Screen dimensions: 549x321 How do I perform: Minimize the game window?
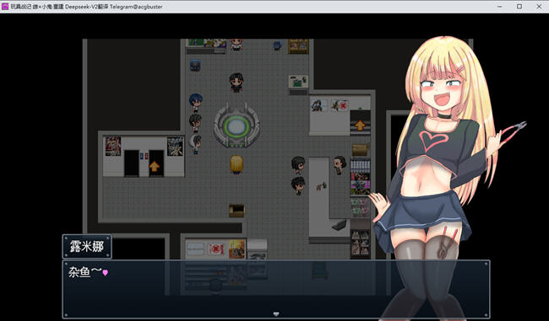(500, 6)
